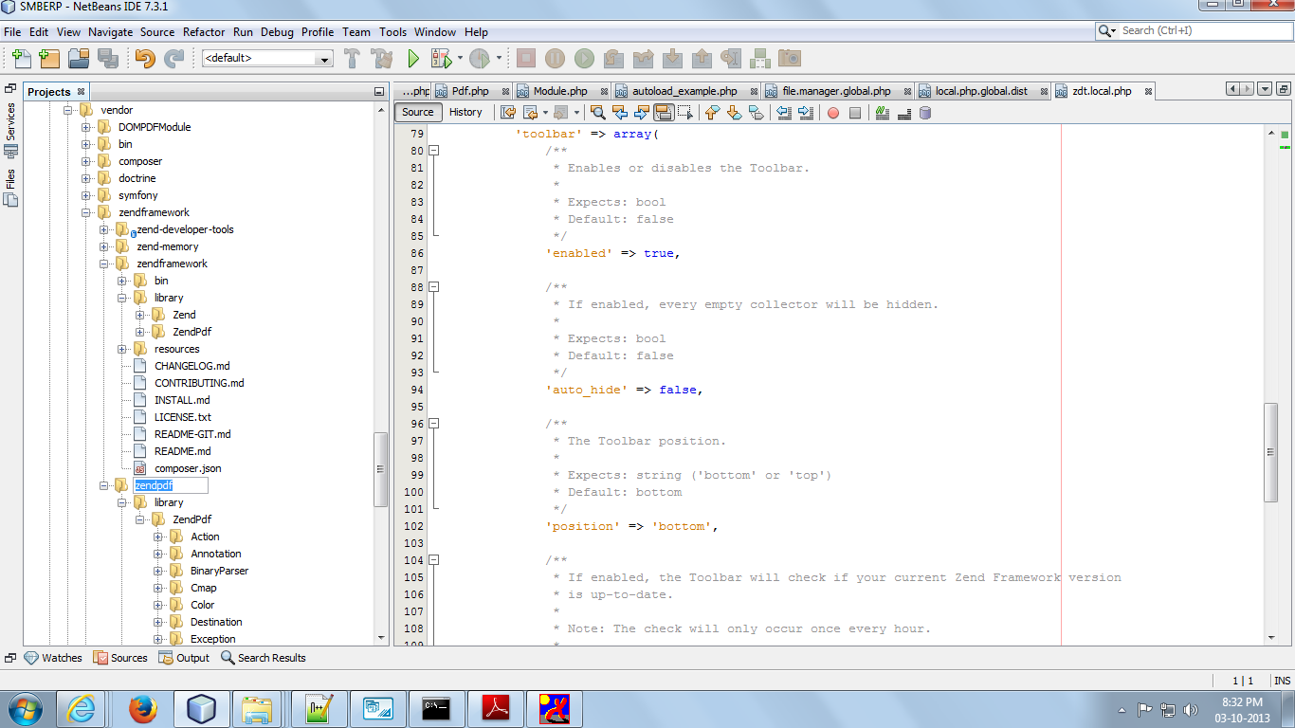This screenshot has width=1295, height=728.
Task: Click the Comment icon in the editor toolbar
Action: (883, 113)
